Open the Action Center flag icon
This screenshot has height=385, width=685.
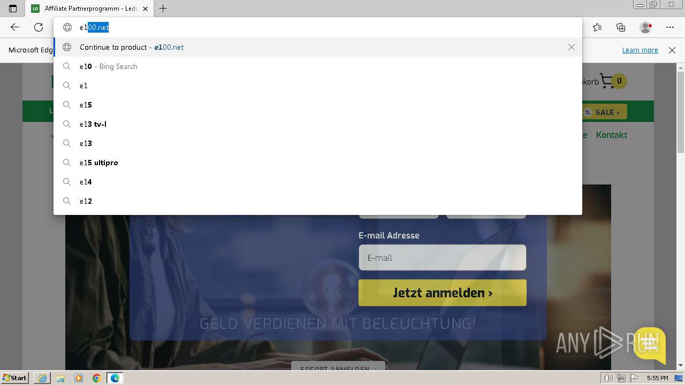tap(634, 378)
